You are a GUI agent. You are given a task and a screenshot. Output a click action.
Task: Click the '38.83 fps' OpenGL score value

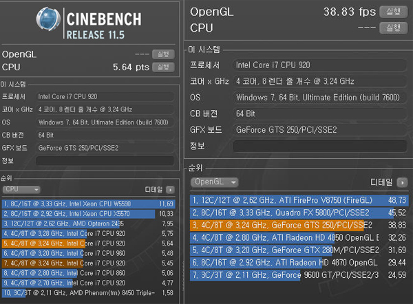click(350, 12)
